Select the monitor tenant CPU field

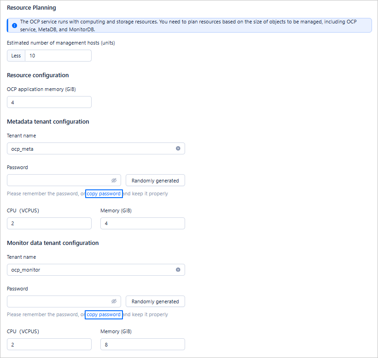click(49, 344)
